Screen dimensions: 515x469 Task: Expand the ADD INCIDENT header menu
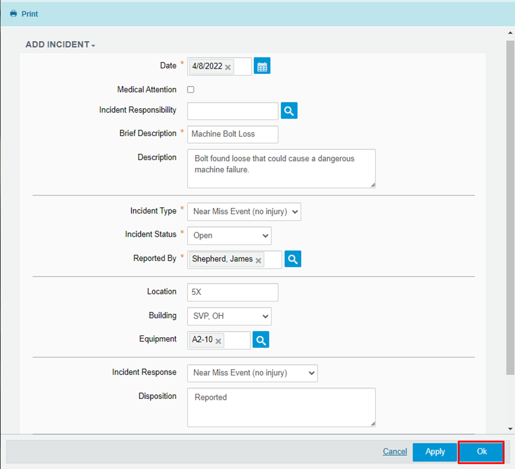[x=60, y=45]
